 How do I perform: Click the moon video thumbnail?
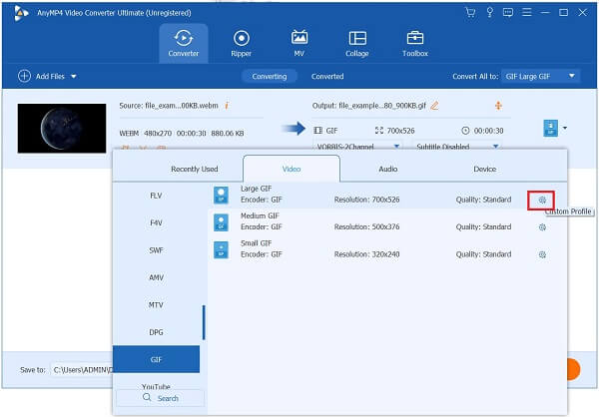pos(62,129)
